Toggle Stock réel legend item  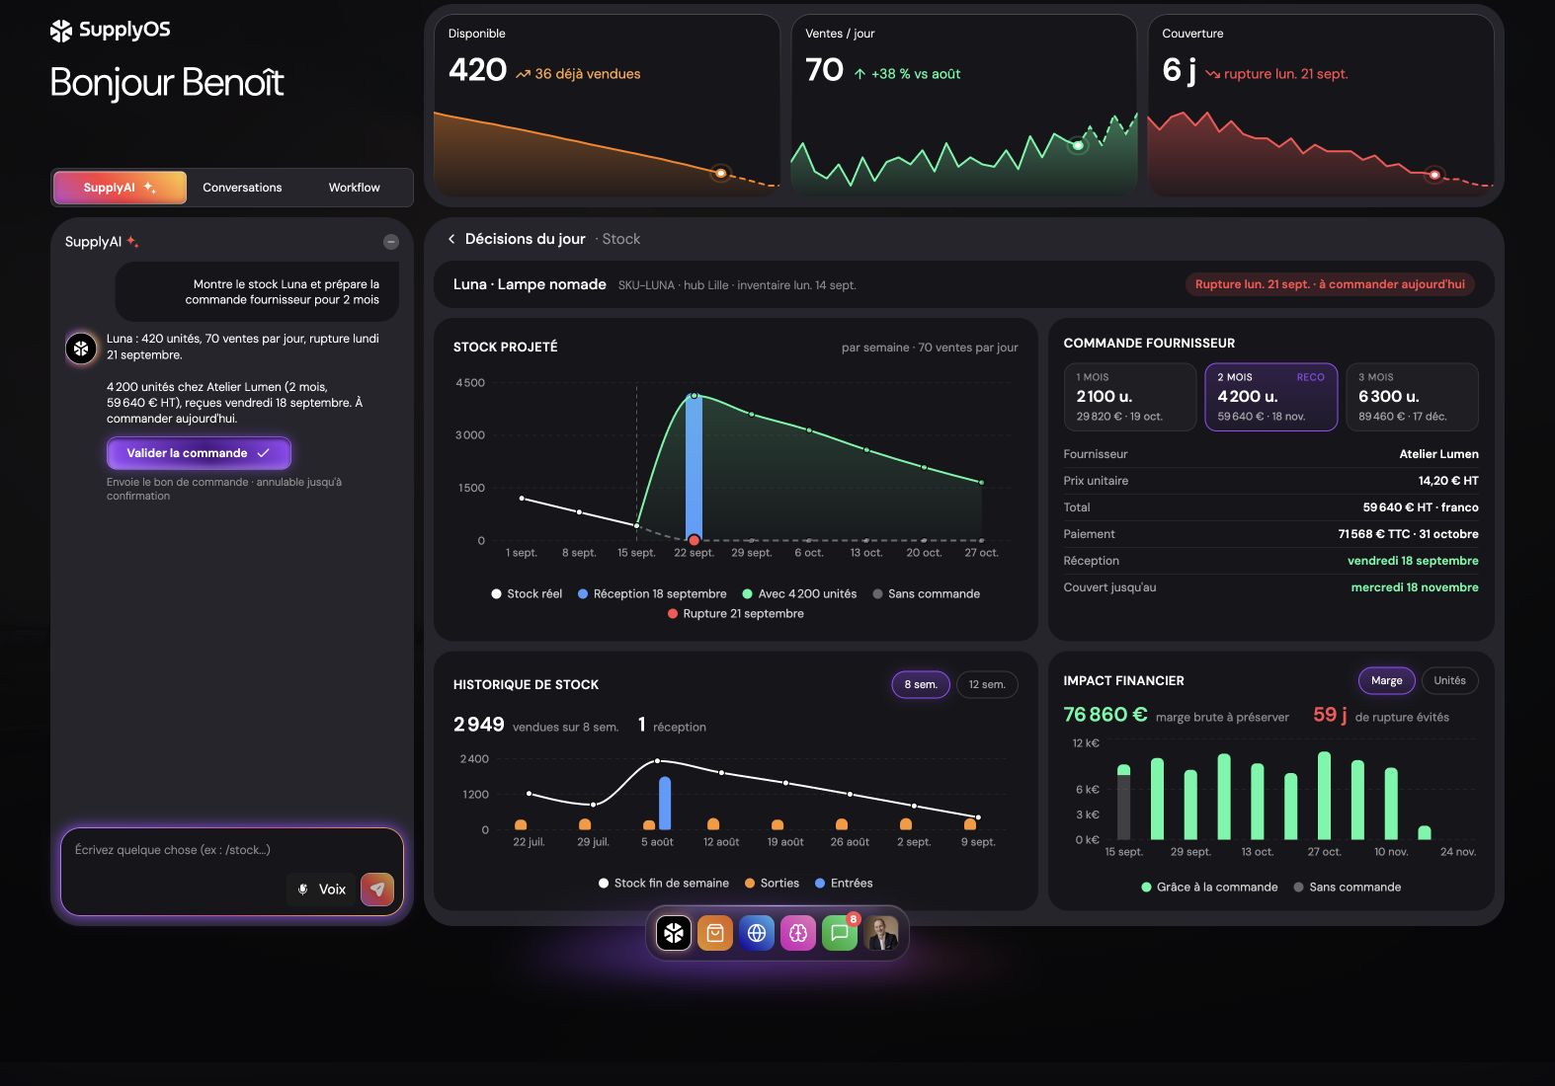527,593
